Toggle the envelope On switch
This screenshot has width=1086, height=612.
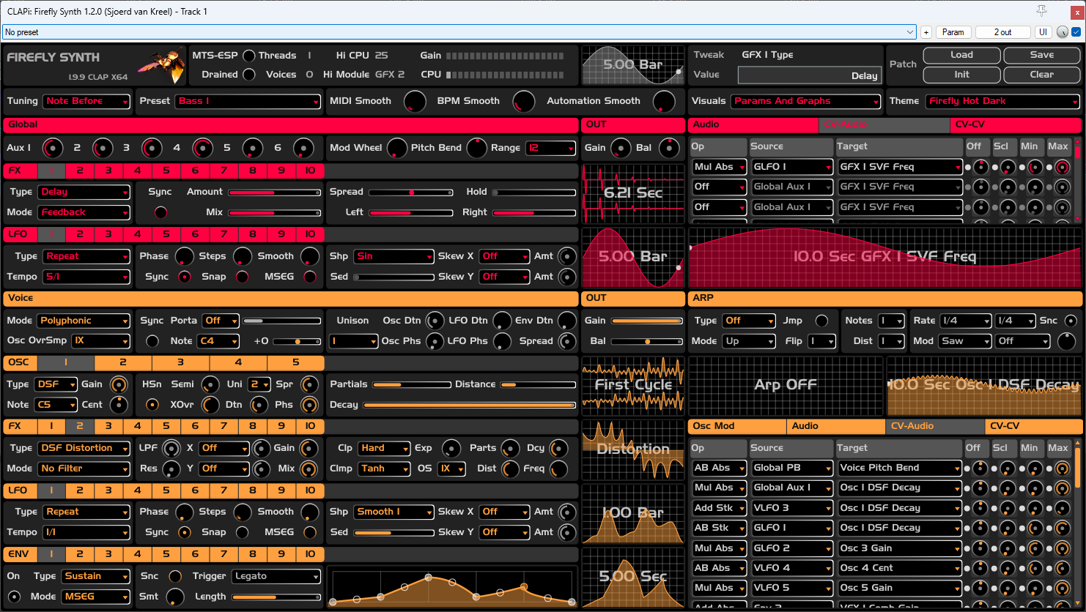point(14,597)
